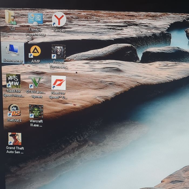Image resolution: width=189 pixels, height=189 pixels.
Task: Click the 'Yandex' label text
Action: 59,30
